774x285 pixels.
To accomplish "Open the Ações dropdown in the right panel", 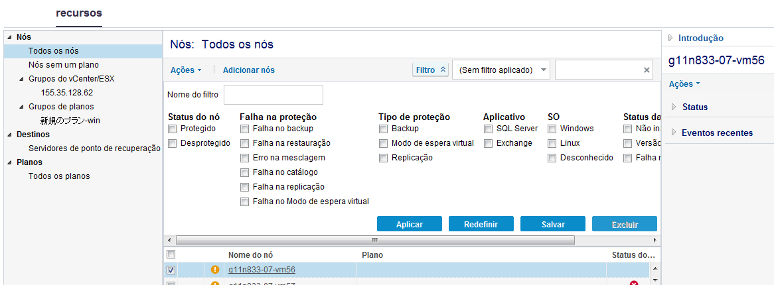I will click(684, 84).
